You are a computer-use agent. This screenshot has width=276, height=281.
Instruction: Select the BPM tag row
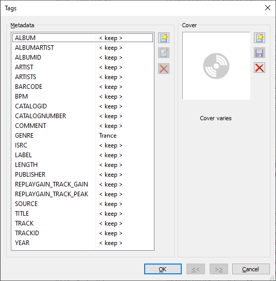83,97
